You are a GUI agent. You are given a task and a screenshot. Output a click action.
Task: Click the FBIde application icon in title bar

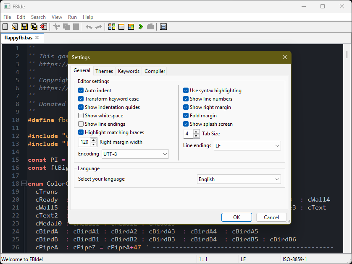[x=7, y=6]
